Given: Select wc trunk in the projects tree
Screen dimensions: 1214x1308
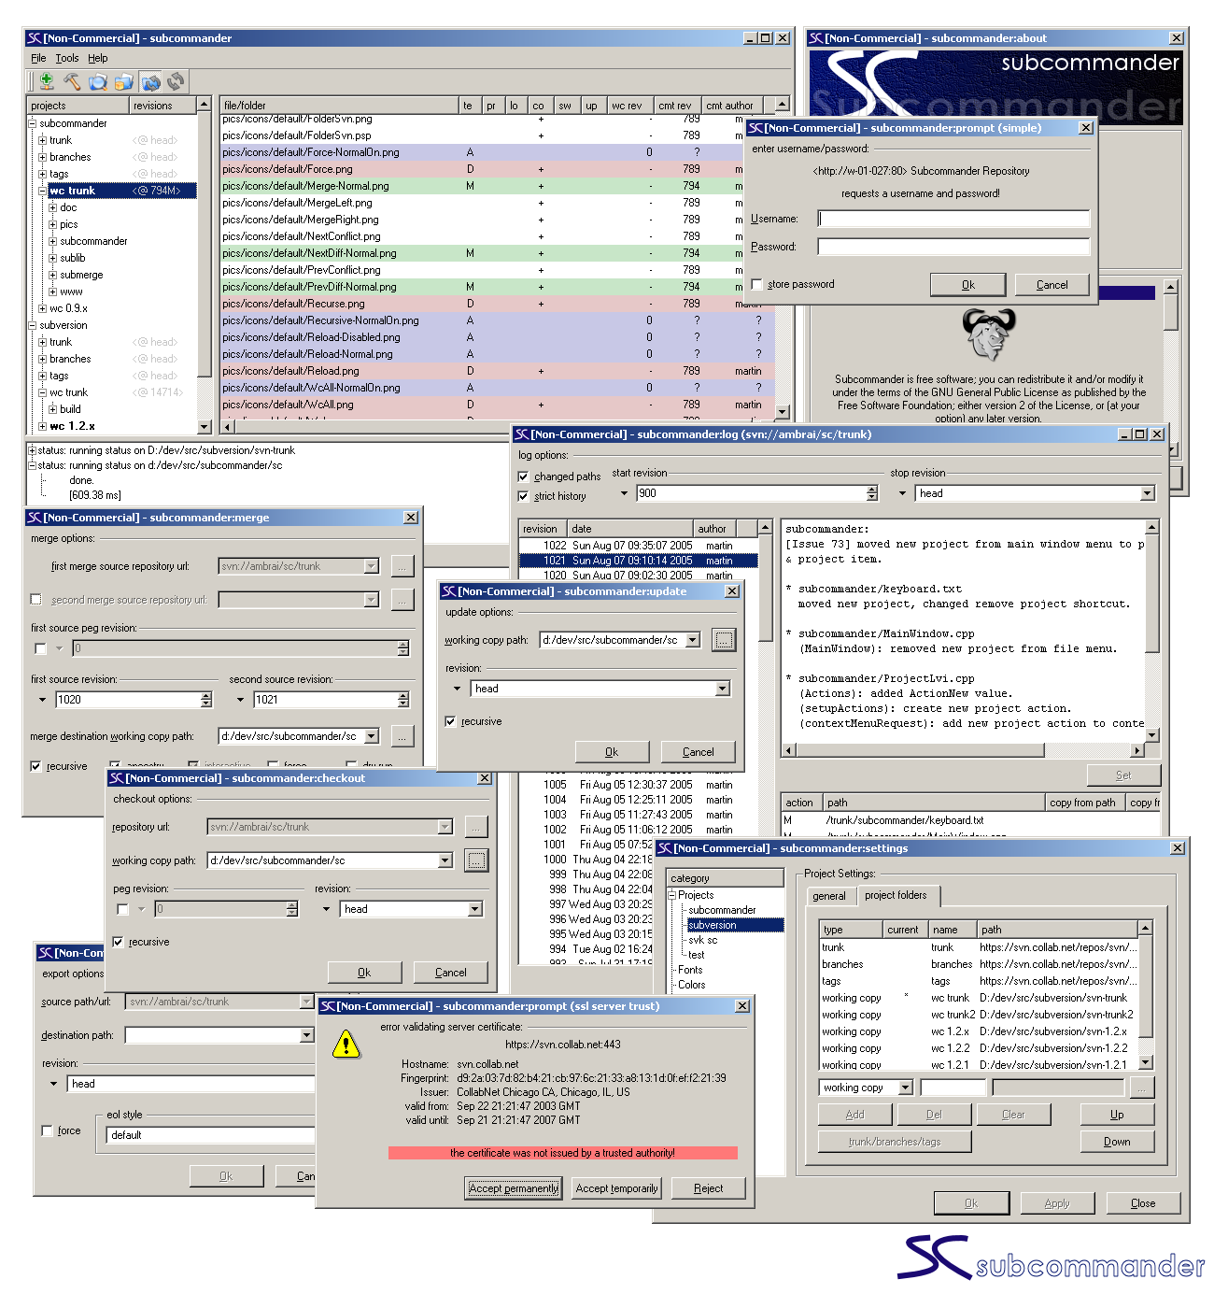Looking at the screenshot, I should tap(73, 191).
